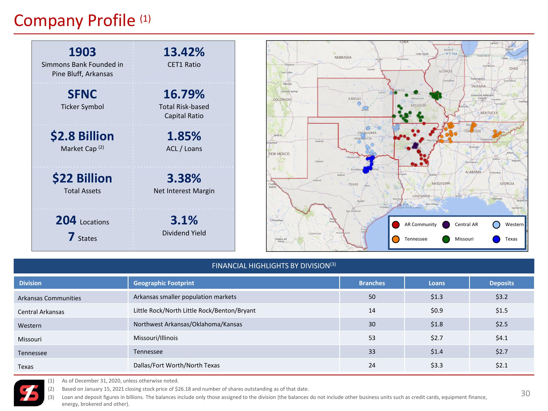This screenshot has height=411, width=548.
Task: Click the Tennessee branches value '33'
Action: (x=372, y=352)
